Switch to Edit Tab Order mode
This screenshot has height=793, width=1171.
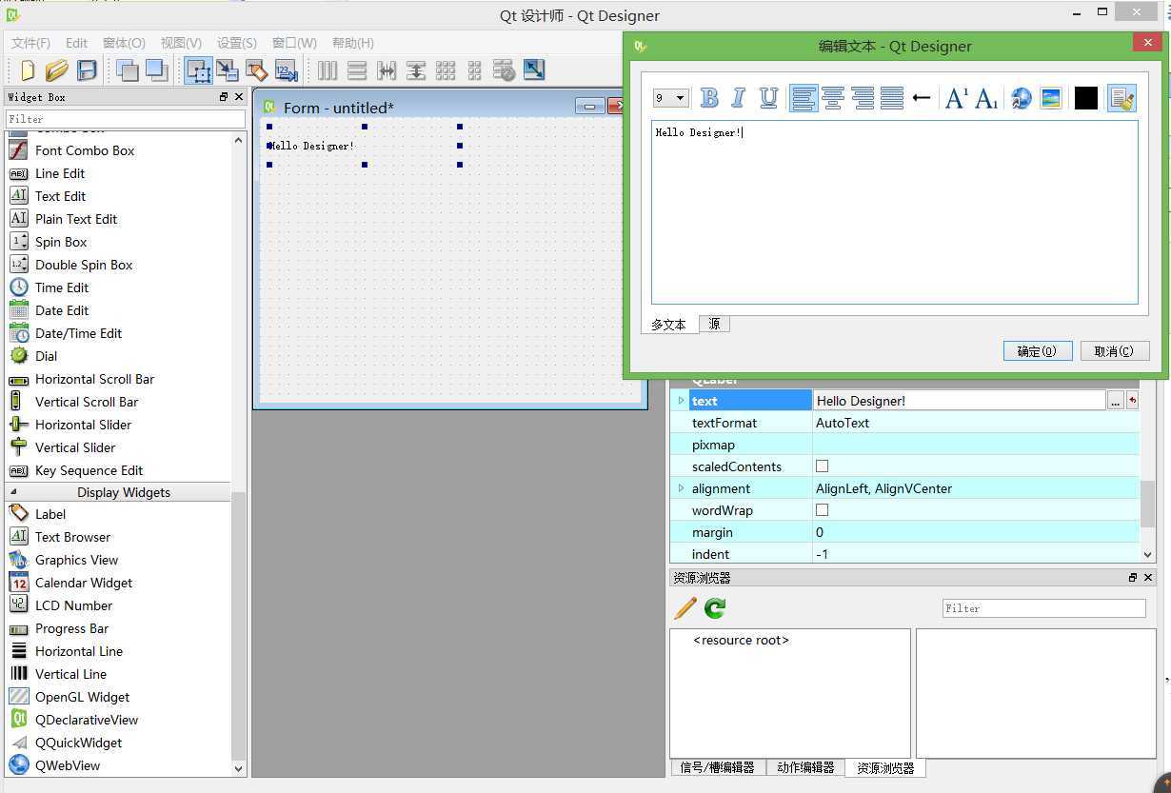[286, 70]
